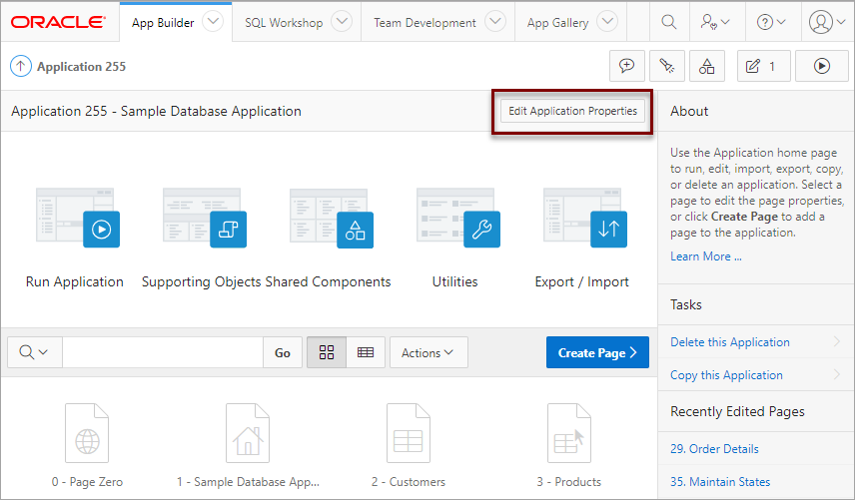
Task: Expand the App Builder dropdown arrow
Action: [213, 22]
